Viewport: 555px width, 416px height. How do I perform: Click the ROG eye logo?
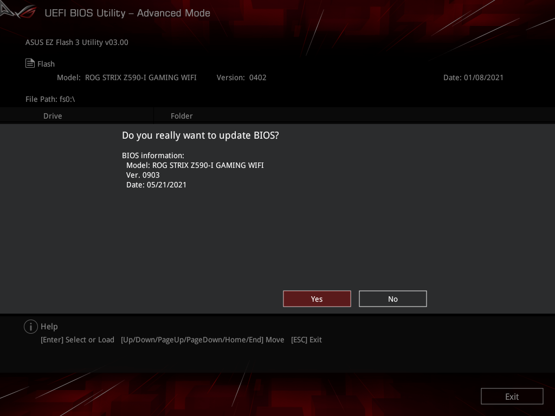click(18, 11)
